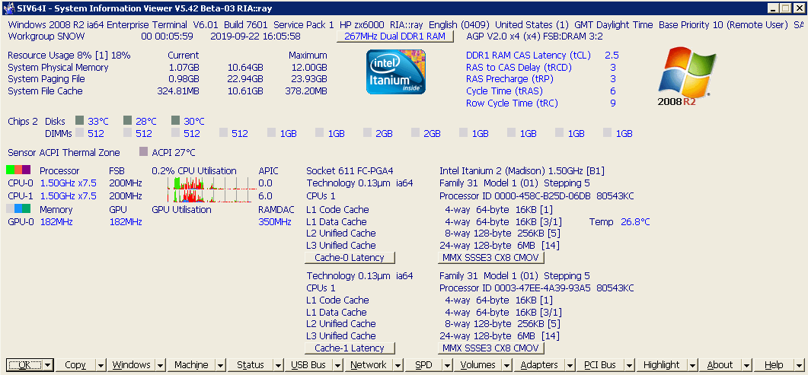Open the Machine menu button
The width and height of the screenshot is (808, 375).
click(x=191, y=364)
